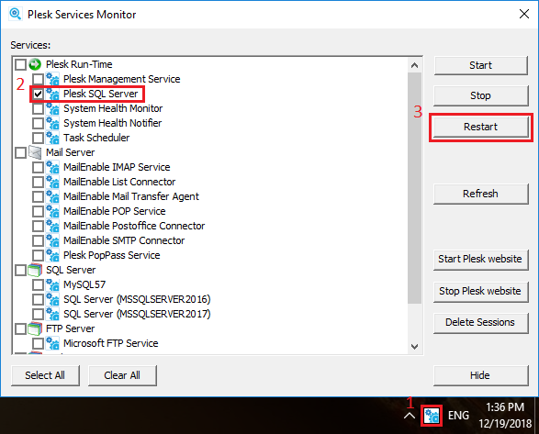Check the Plesk Management Service checkbox

tap(38, 79)
